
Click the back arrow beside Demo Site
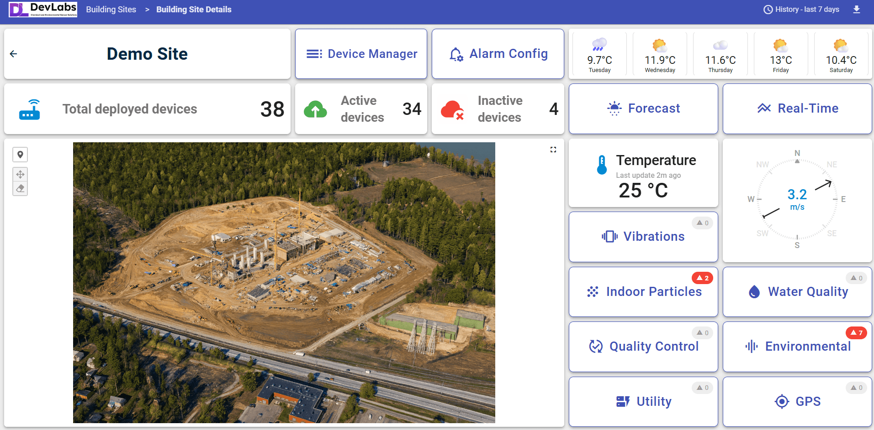(x=13, y=54)
